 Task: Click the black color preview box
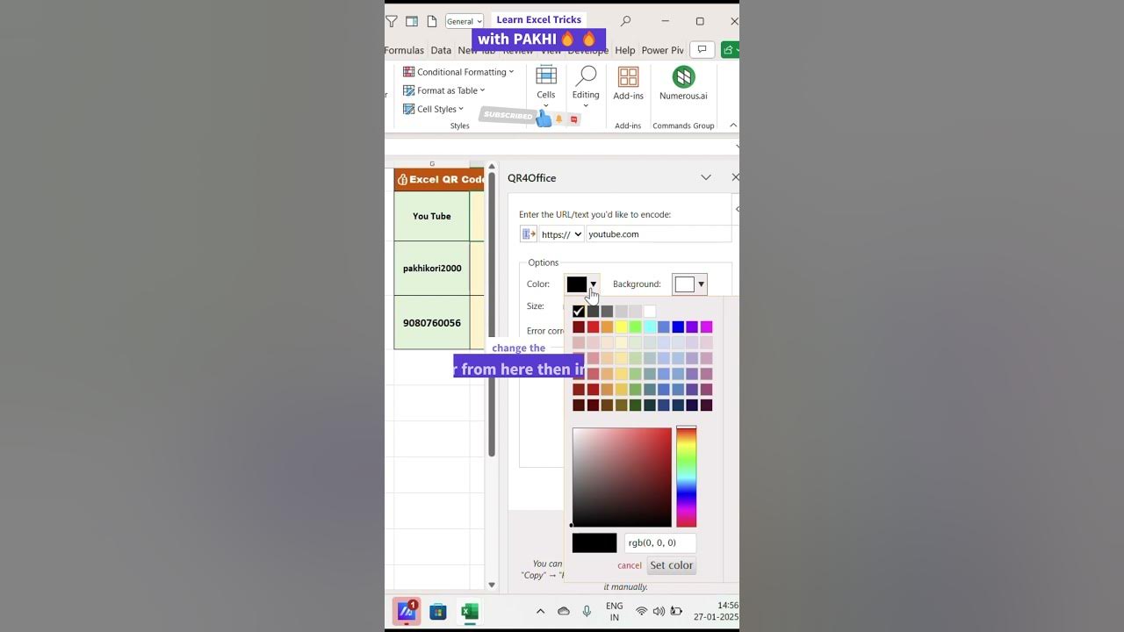point(594,543)
